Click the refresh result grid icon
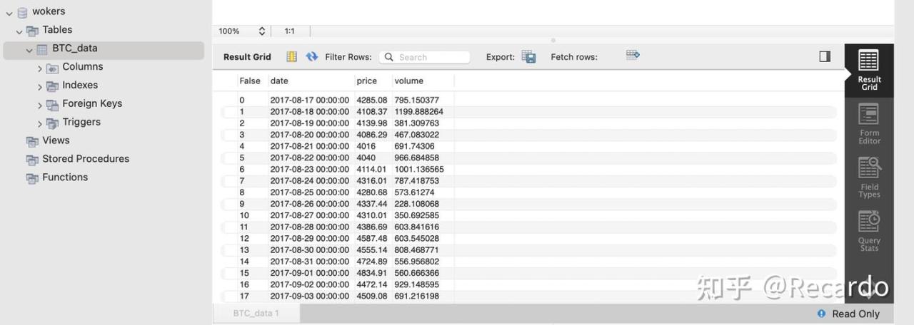 pyautogui.click(x=311, y=57)
